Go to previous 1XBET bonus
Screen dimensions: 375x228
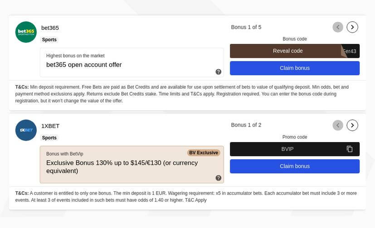point(338,125)
